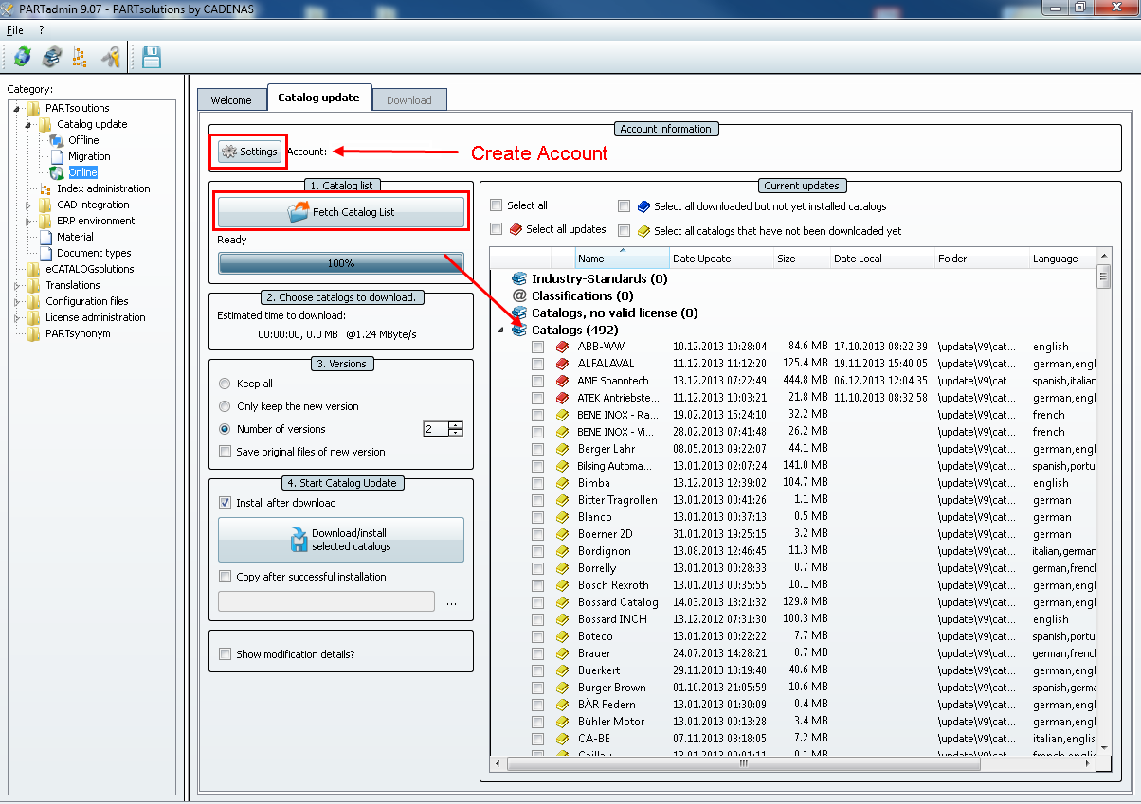Click the eCATALOGsolutions folder icon
Screen dimensions: 1141x804
[x=34, y=269]
